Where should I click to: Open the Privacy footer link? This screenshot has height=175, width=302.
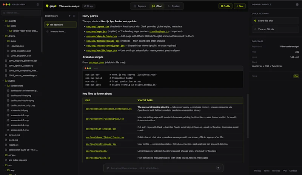pyautogui.click(x=257, y=170)
